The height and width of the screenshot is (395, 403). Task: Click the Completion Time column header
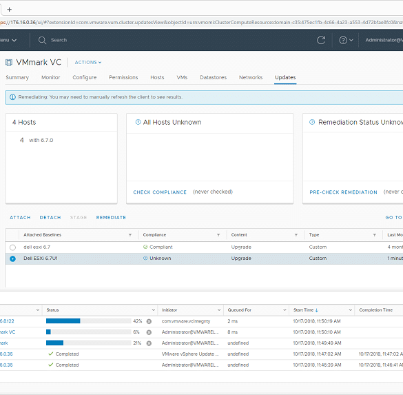pos(375,310)
